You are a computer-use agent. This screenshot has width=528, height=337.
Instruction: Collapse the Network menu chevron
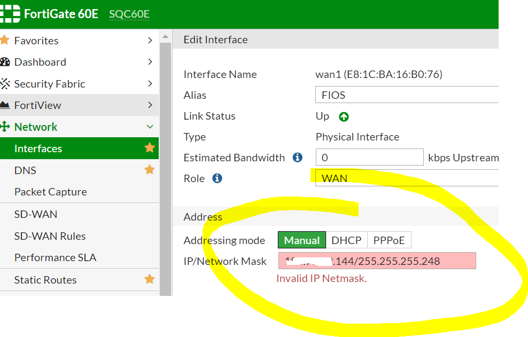tap(150, 127)
